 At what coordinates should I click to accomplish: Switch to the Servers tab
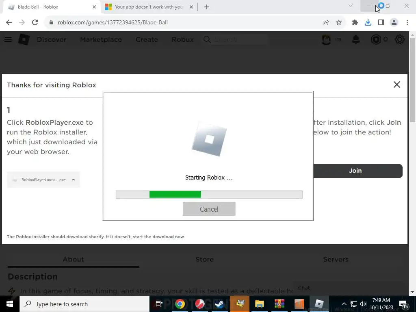click(336, 259)
